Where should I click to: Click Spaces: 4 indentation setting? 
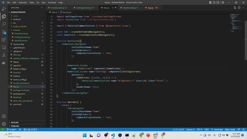pos(190,130)
